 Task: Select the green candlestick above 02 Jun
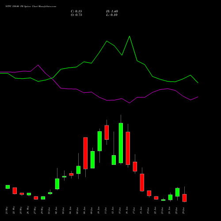pos(57,184)
